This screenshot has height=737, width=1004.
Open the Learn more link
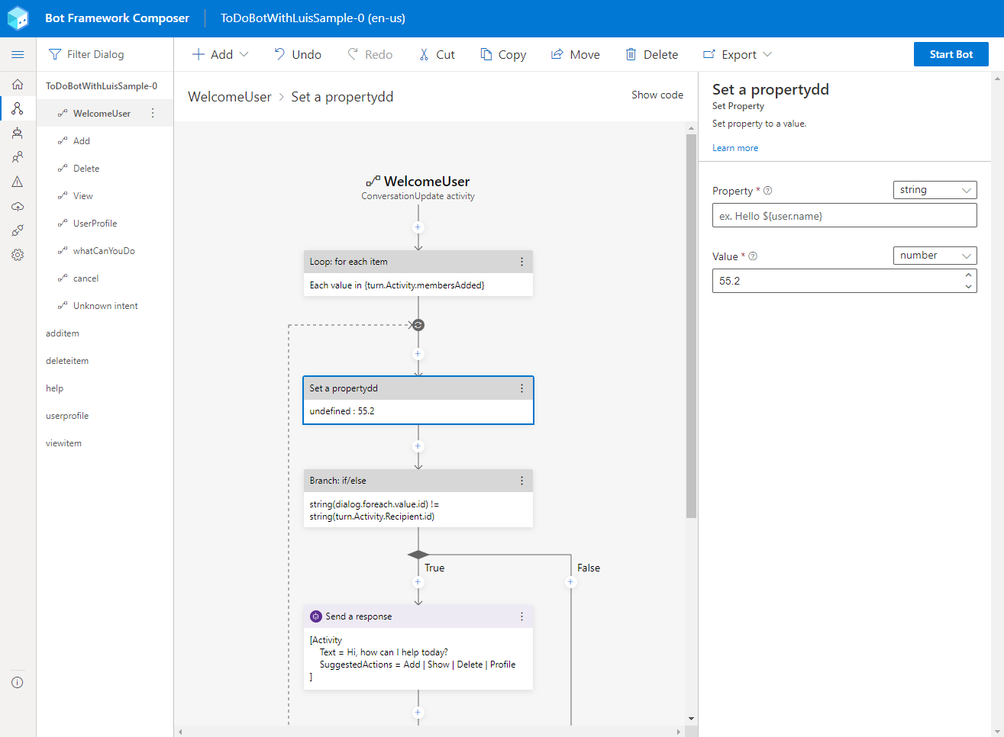pyautogui.click(x=735, y=148)
